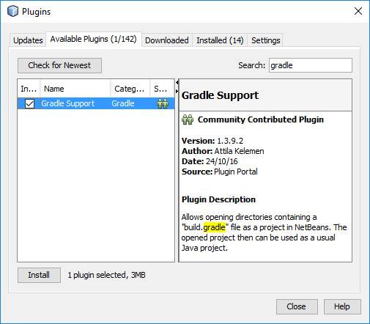Close the Plugins window with X
Viewport: 370px width, 324px height.
[358, 11]
